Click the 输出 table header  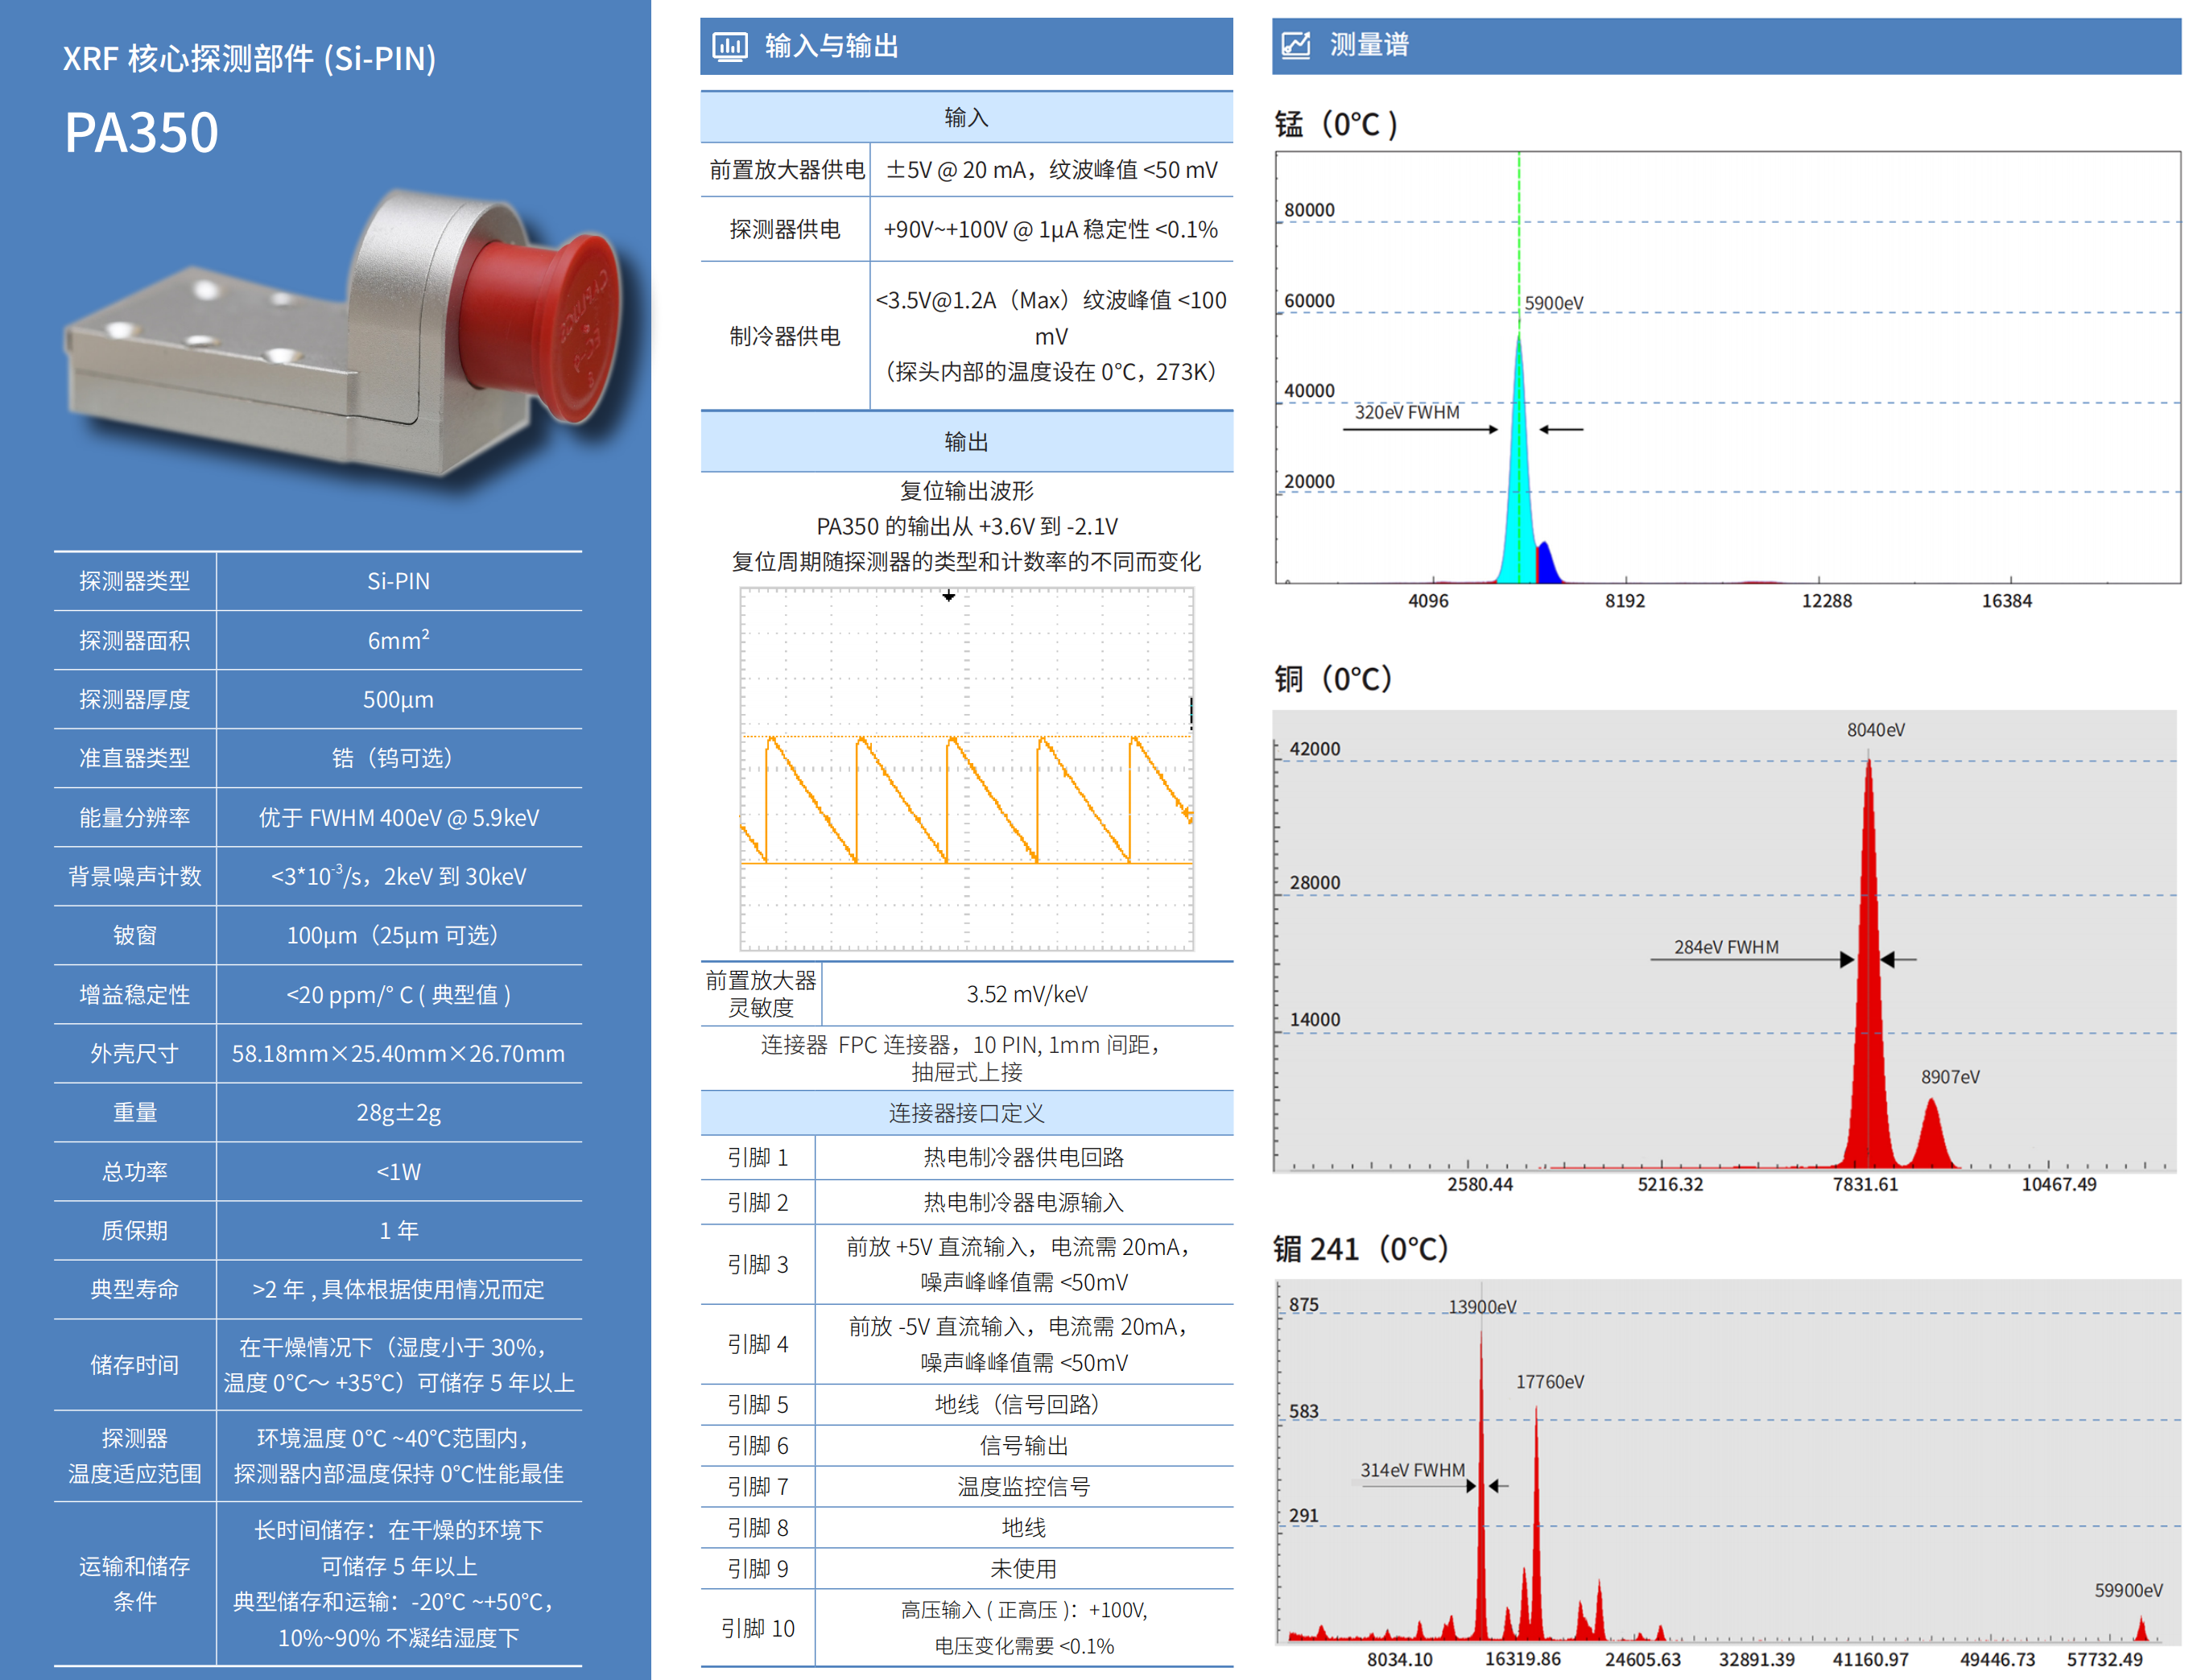pos(966,441)
